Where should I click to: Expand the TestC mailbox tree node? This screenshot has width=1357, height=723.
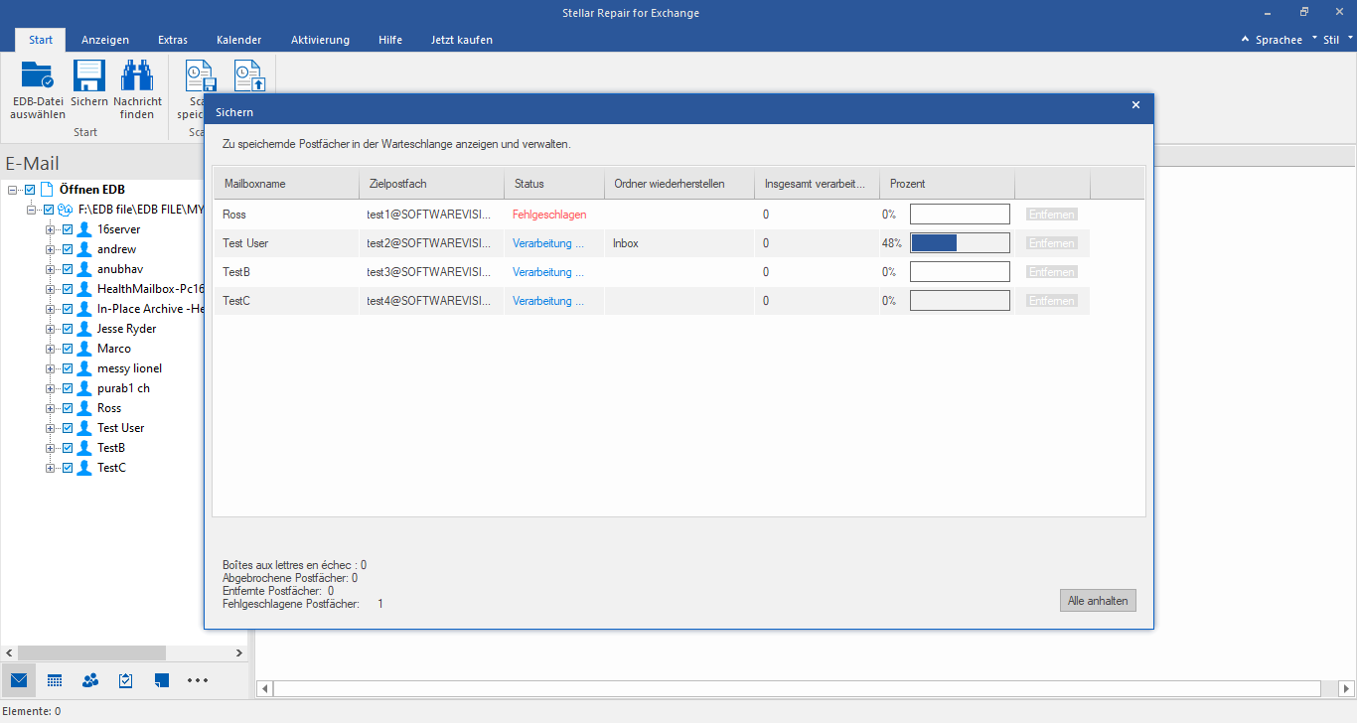coord(51,468)
